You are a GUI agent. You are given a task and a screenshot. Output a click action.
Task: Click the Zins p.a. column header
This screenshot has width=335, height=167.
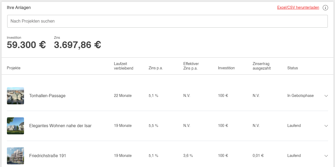point(155,68)
